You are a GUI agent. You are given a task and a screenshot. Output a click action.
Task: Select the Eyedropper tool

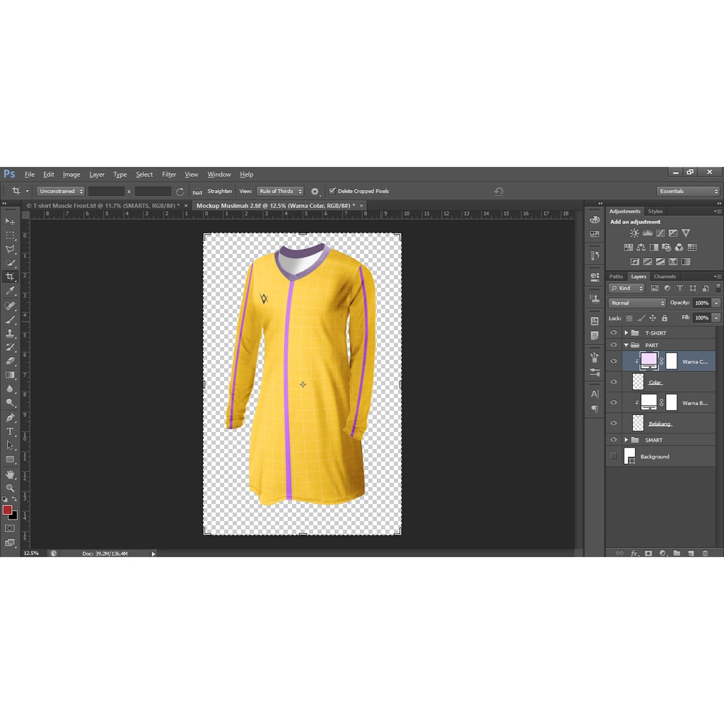pyautogui.click(x=10, y=291)
